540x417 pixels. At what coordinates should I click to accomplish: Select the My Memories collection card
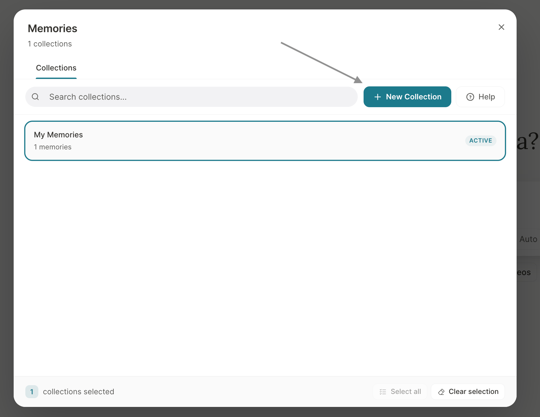265,141
